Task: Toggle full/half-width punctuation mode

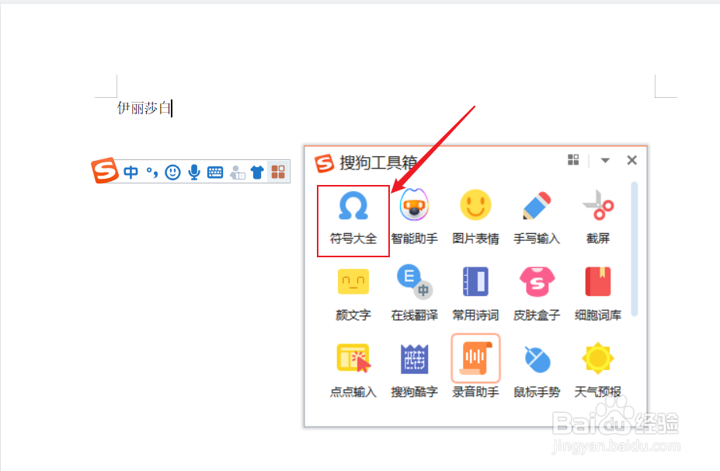Action: click(151, 171)
